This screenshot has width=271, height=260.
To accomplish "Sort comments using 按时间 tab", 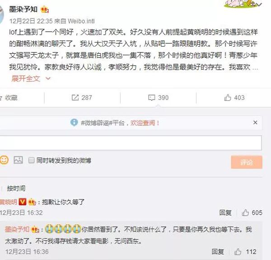I will [x=16, y=189].
